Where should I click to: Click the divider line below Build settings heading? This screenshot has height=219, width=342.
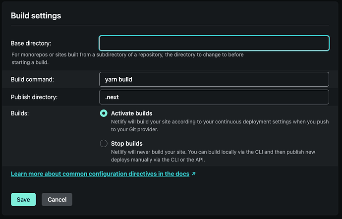[170, 25]
